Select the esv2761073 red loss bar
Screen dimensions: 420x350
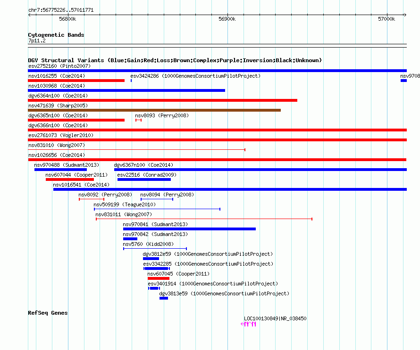point(217,140)
